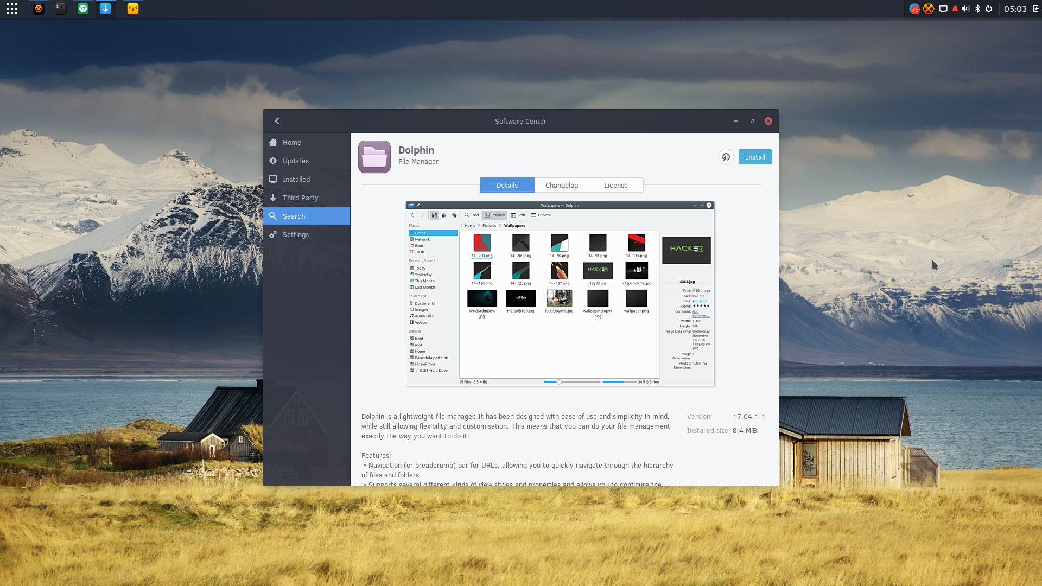Click the orange X launcher next to the apps grid

click(x=39, y=9)
